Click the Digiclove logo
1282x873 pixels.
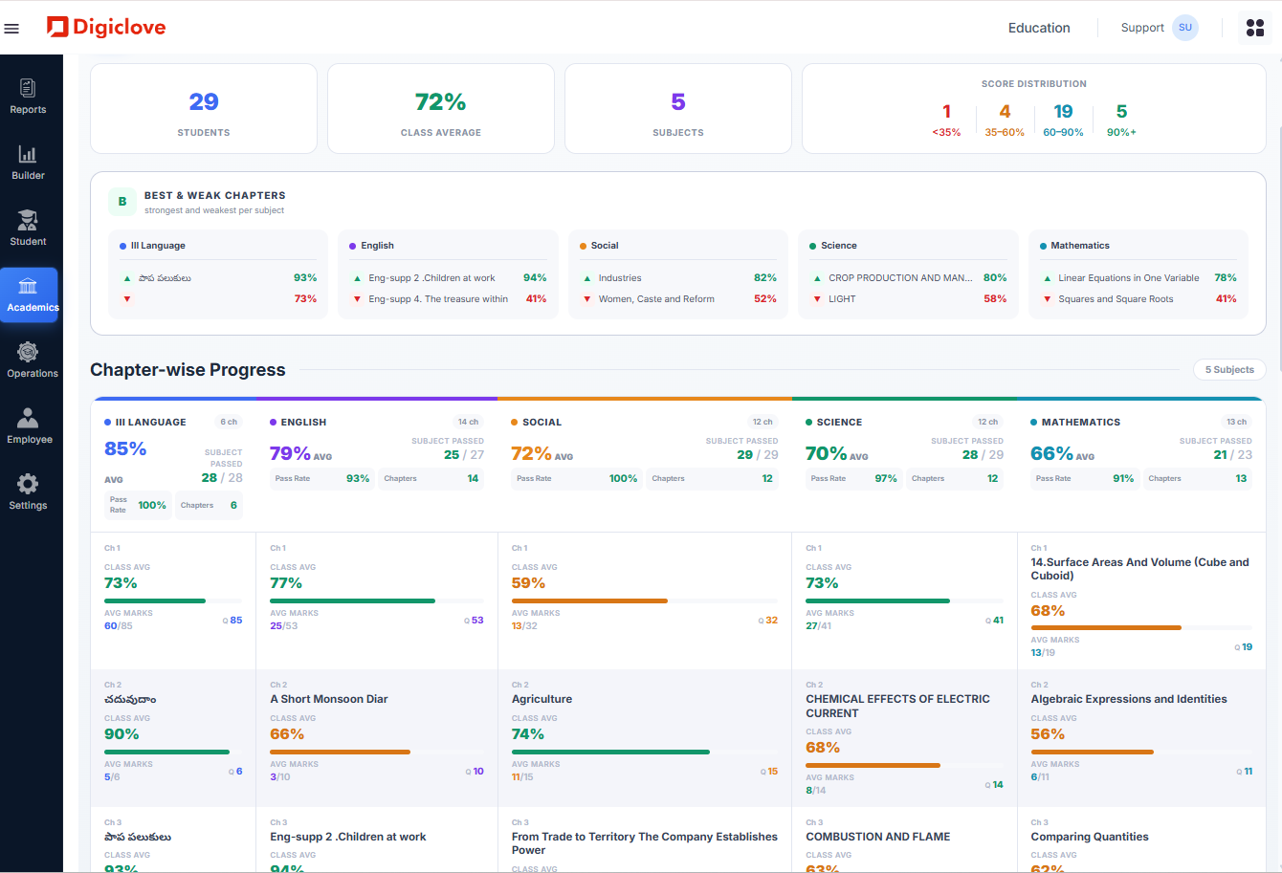pyautogui.click(x=106, y=28)
